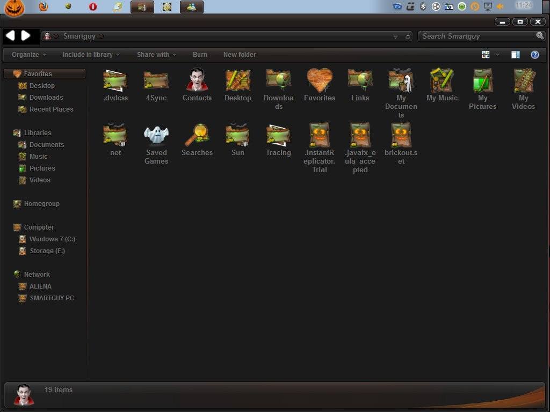The height and width of the screenshot is (412, 550).
Task: Expand the Organize dropdown
Action: pyautogui.click(x=27, y=54)
